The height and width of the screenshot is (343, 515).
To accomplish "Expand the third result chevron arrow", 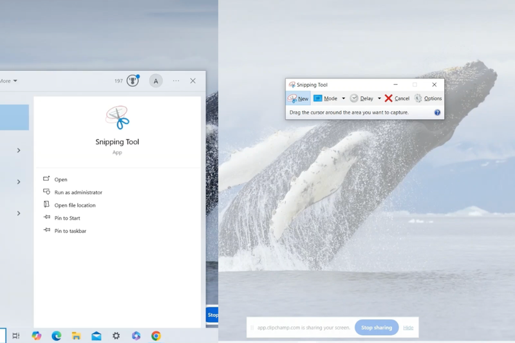I will (19, 214).
